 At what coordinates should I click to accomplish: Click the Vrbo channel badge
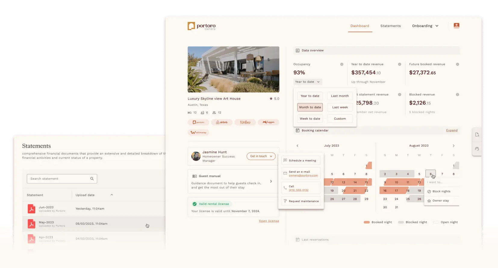click(245, 122)
